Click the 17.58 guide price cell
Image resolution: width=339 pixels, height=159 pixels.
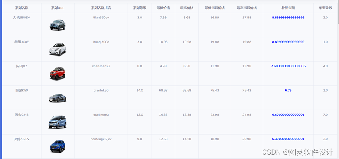tap(247, 18)
